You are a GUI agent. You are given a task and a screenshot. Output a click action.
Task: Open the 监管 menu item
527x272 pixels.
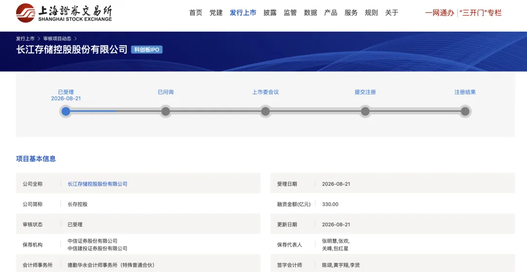290,13
